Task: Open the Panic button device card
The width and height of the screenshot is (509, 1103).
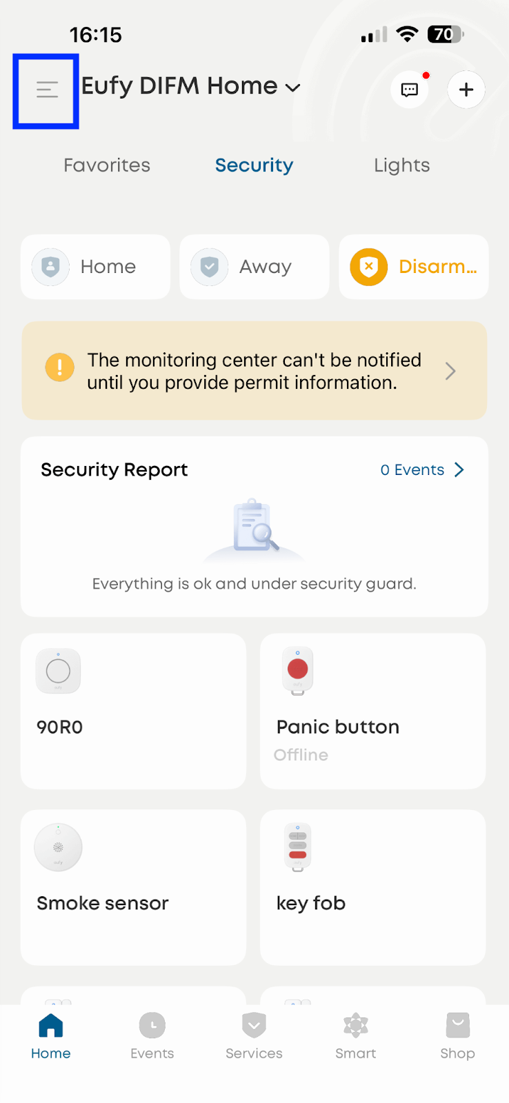Action: point(372,711)
